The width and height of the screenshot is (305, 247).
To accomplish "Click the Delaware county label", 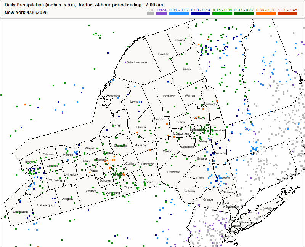I will coord(174,172).
